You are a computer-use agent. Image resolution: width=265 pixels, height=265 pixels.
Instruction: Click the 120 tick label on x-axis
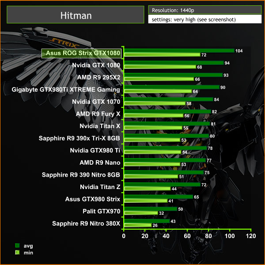[251, 236]
